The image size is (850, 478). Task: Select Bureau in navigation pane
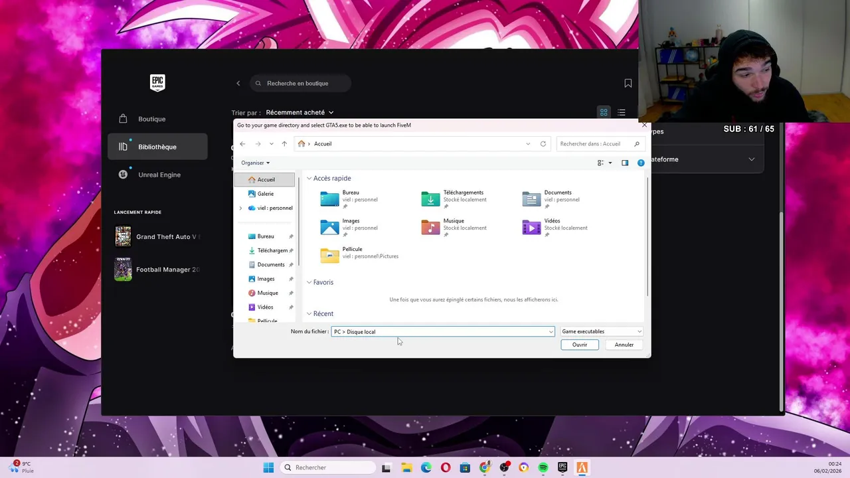(264, 236)
